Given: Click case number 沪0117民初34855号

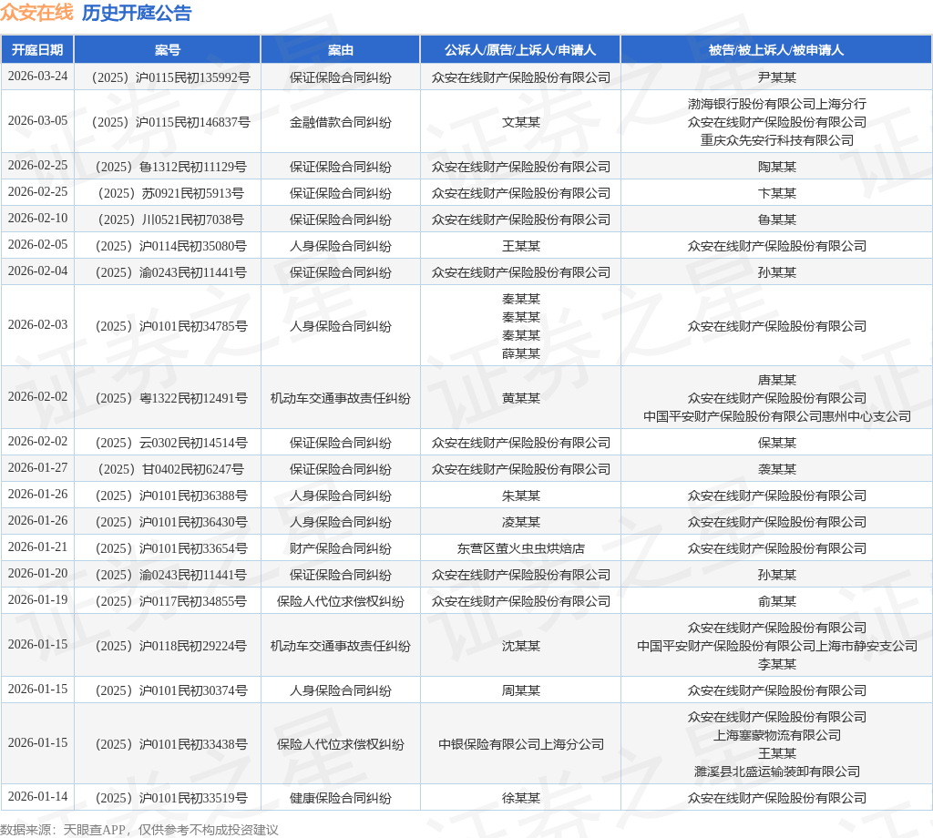Looking at the screenshot, I should (170, 602).
